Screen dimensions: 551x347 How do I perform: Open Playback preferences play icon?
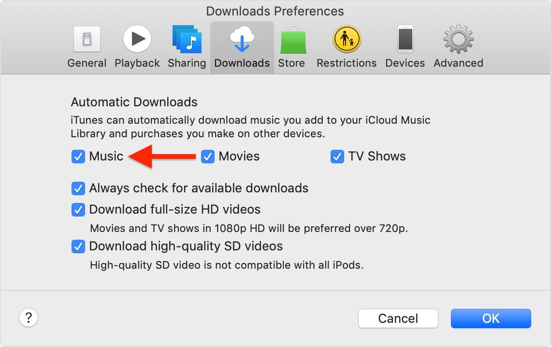pyautogui.click(x=137, y=40)
